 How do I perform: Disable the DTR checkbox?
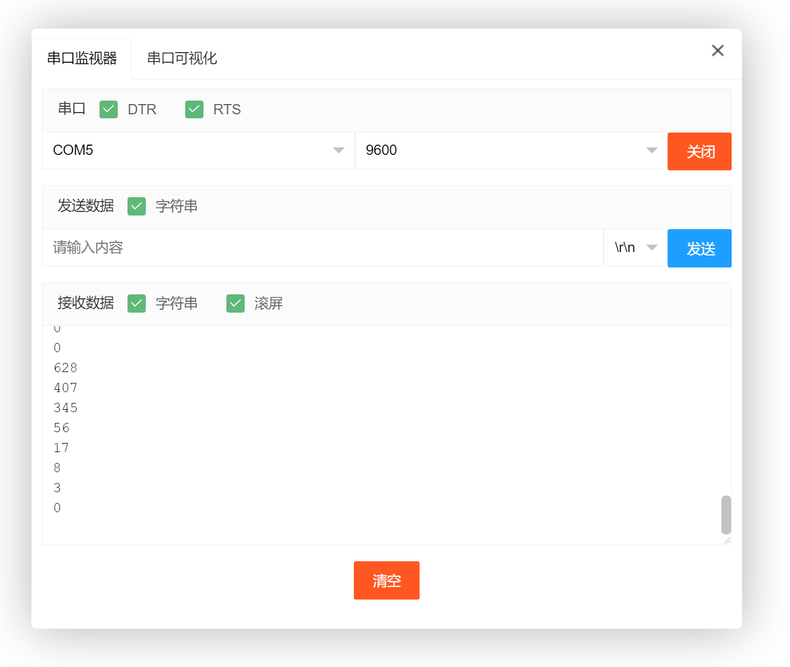(x=109, y=109)
